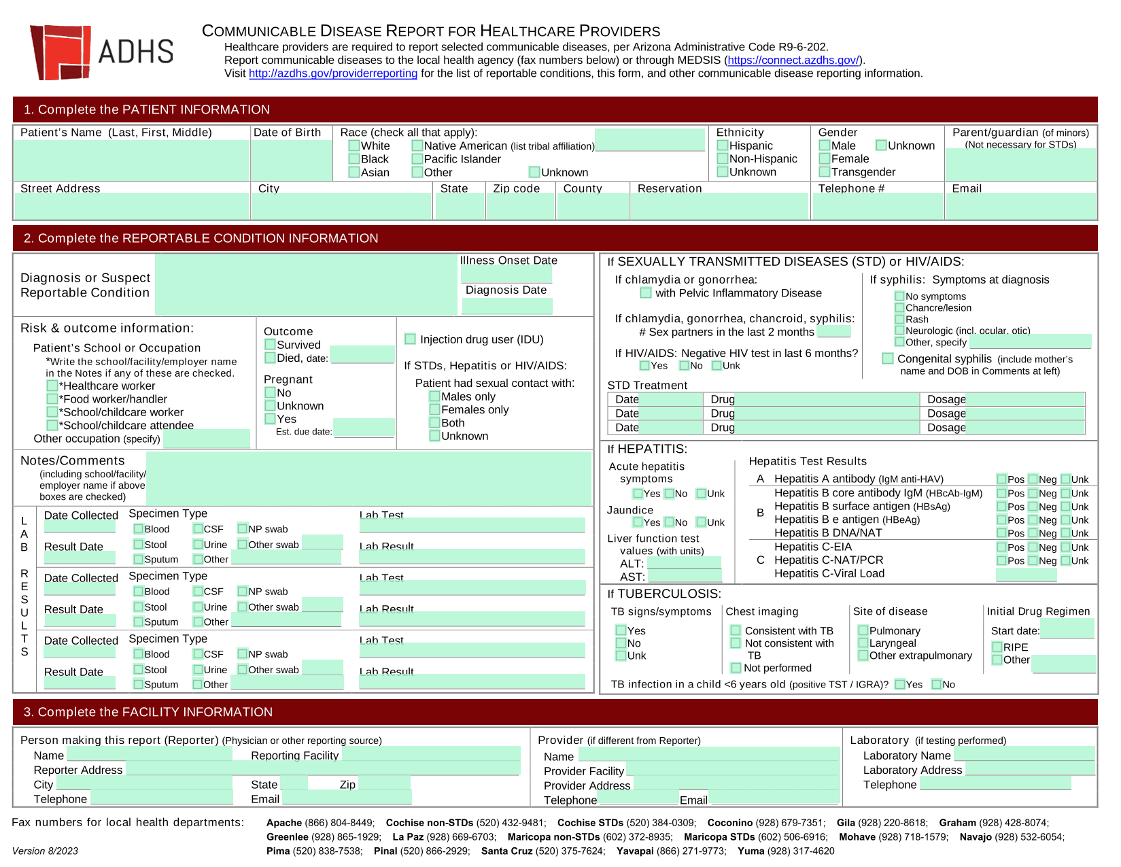Click the Diagnosis Date field
The image size is (1121, 867).
[x=507, y=306]
